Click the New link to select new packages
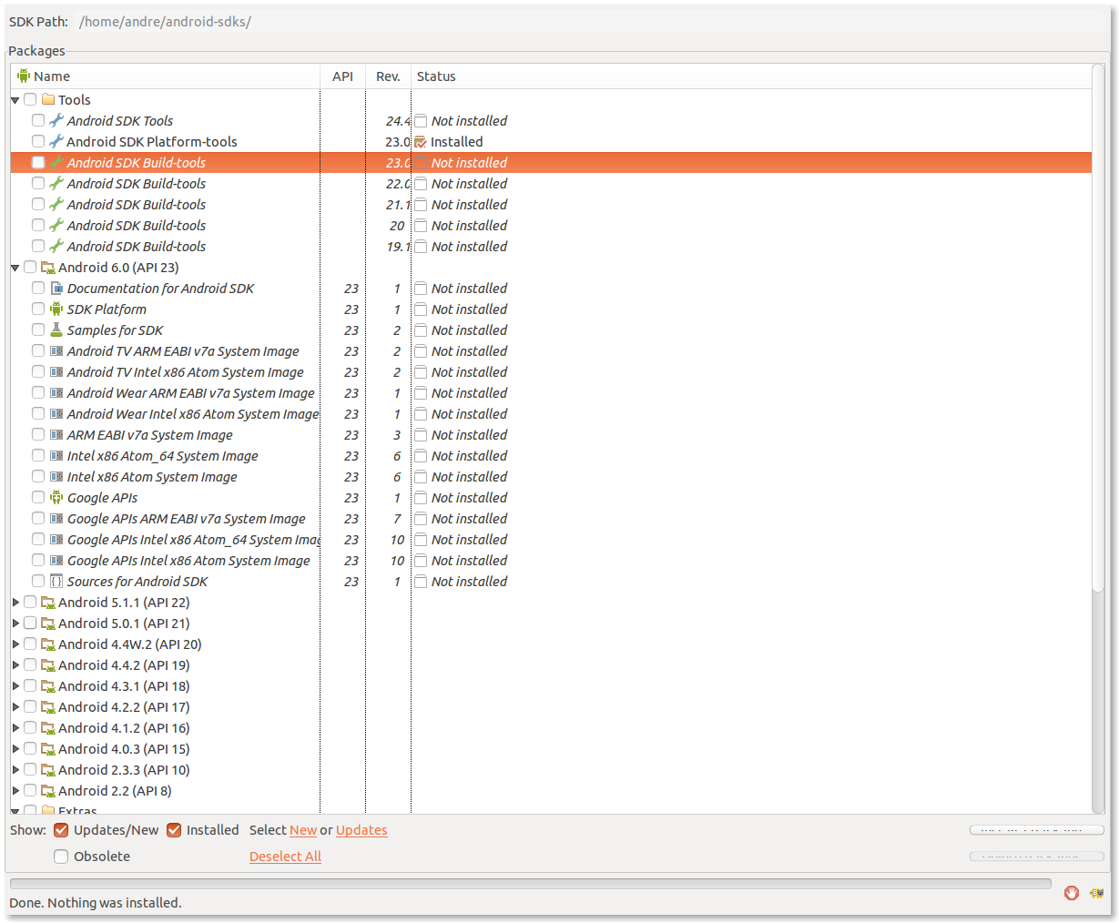Viewport: 1119px width, 923px height. pyautogui.click(x=303, y=830)
